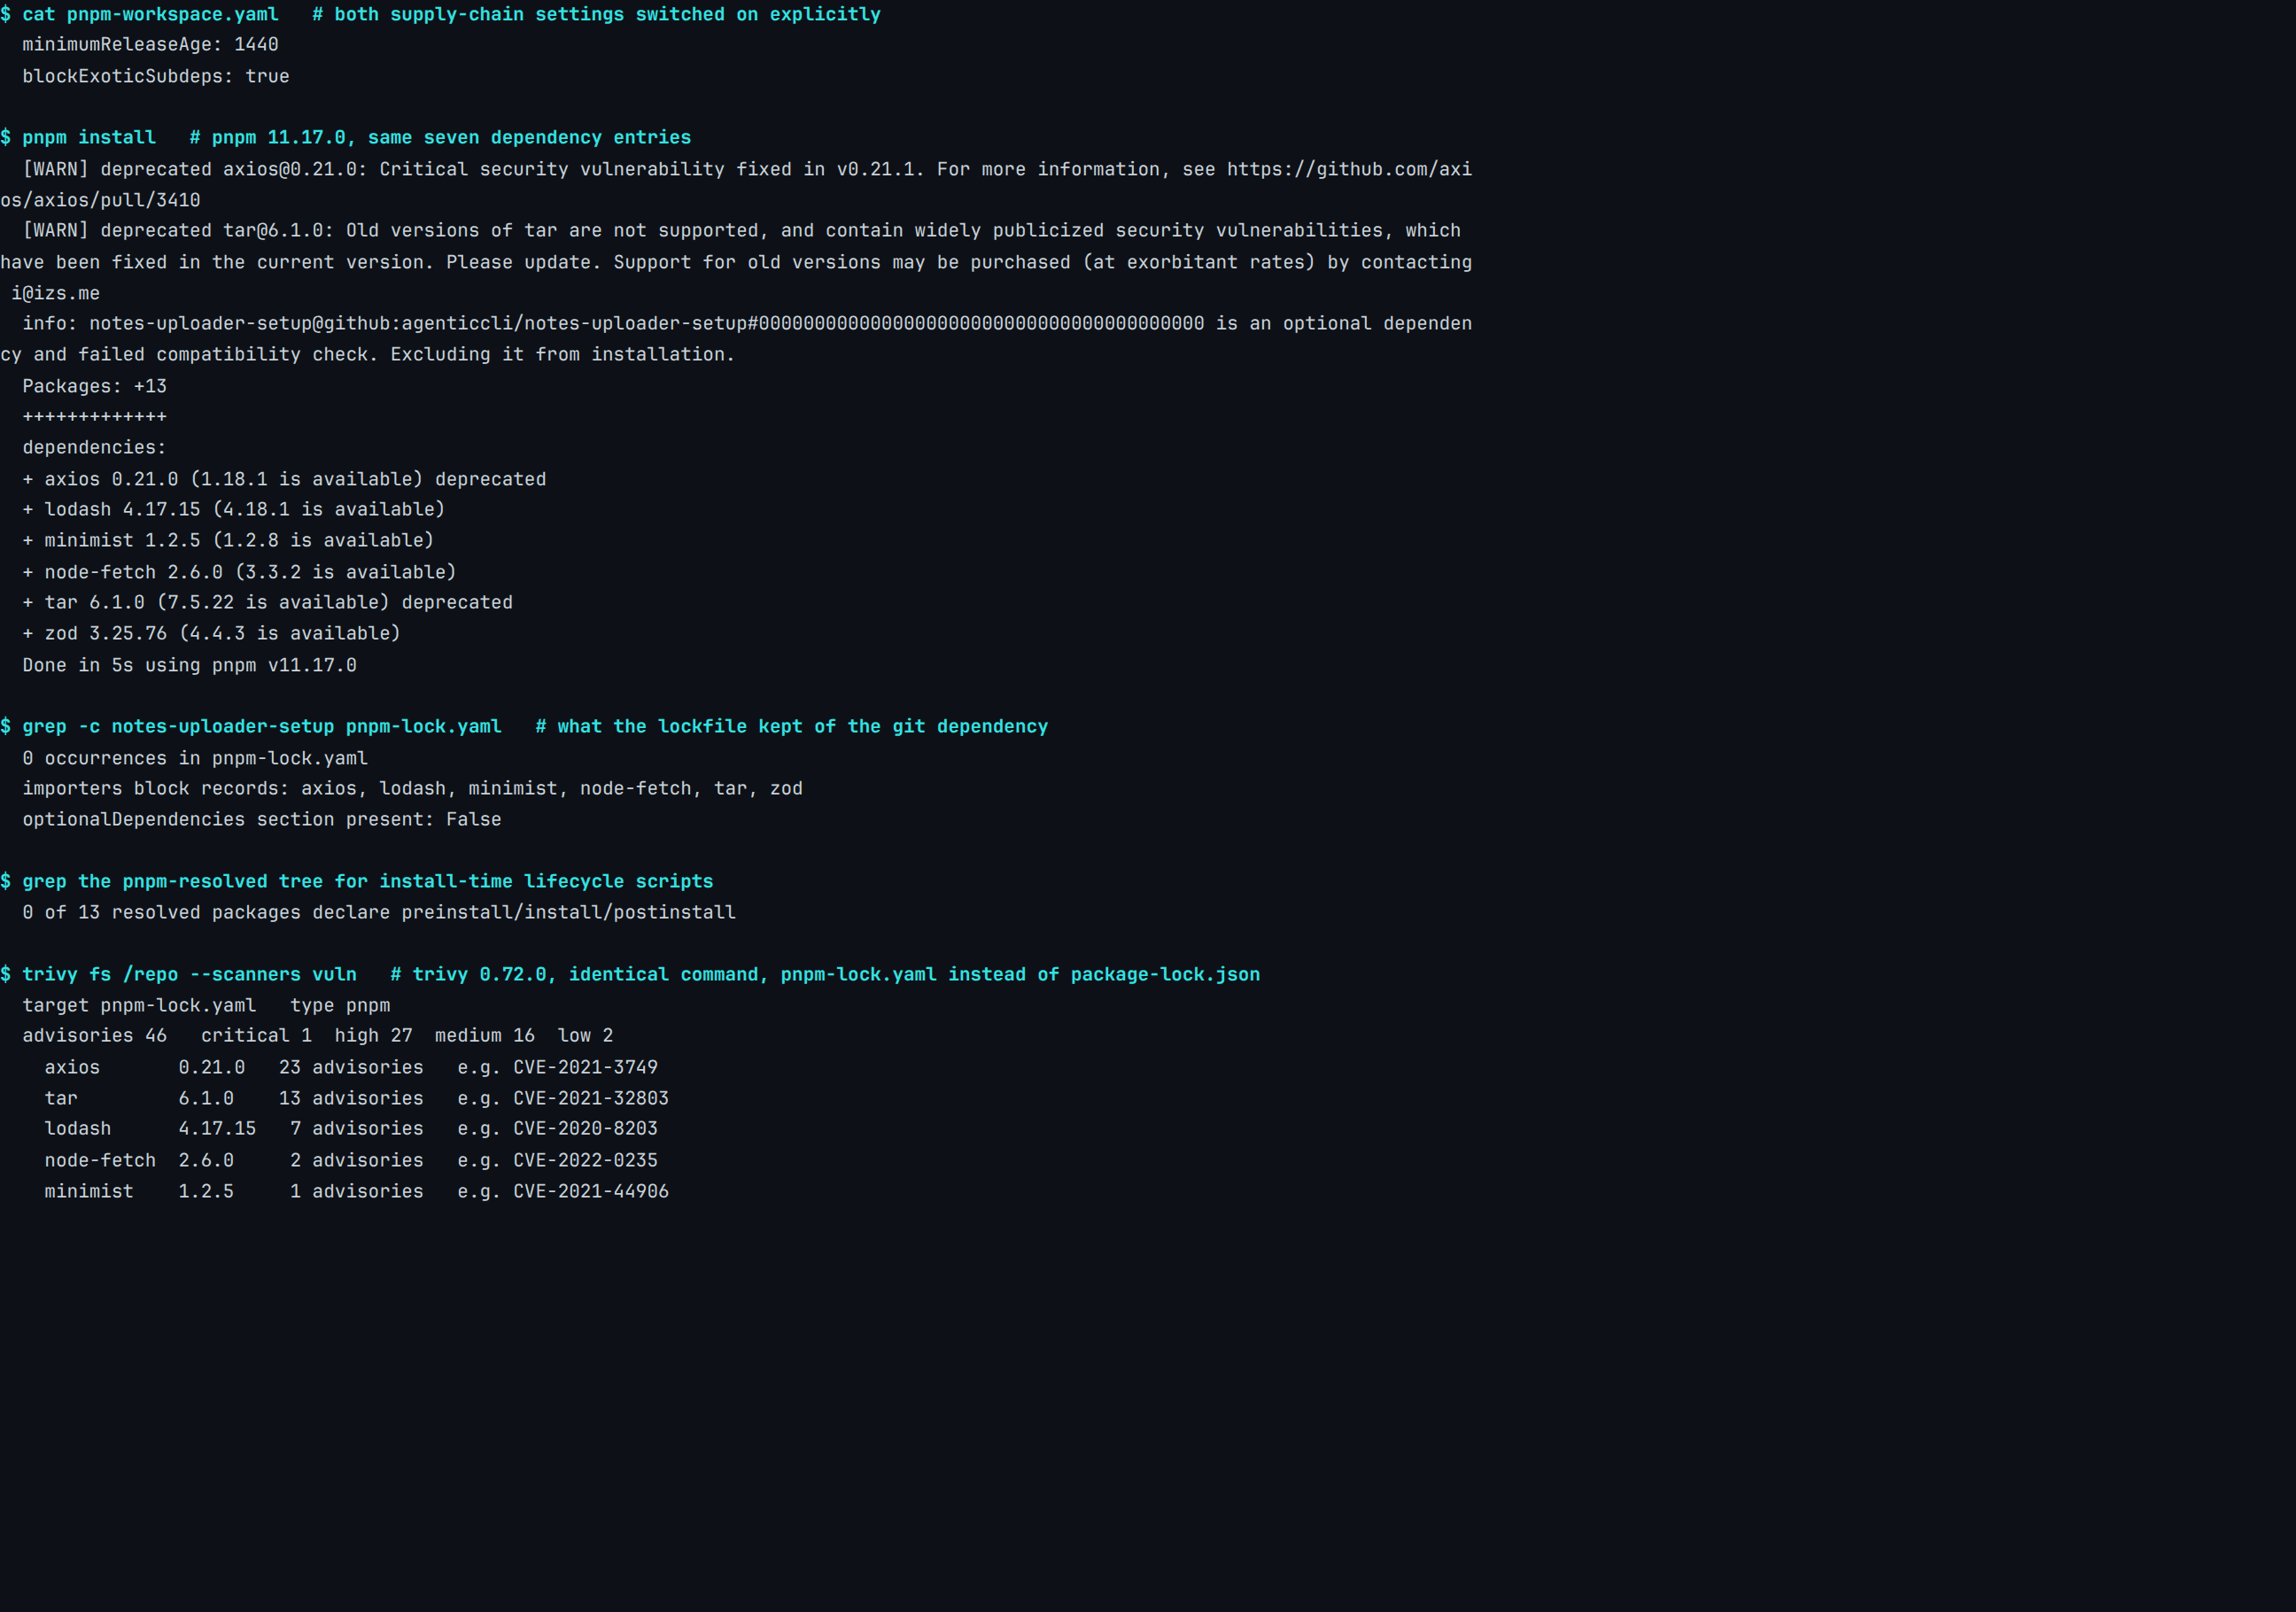Select the 'Packages: +13' line
The image size is (2296, 1612).
(x=95, y=386)
